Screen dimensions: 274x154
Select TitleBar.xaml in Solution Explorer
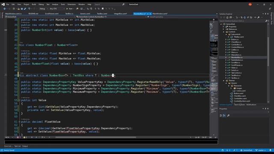click(x=238, y=37)
